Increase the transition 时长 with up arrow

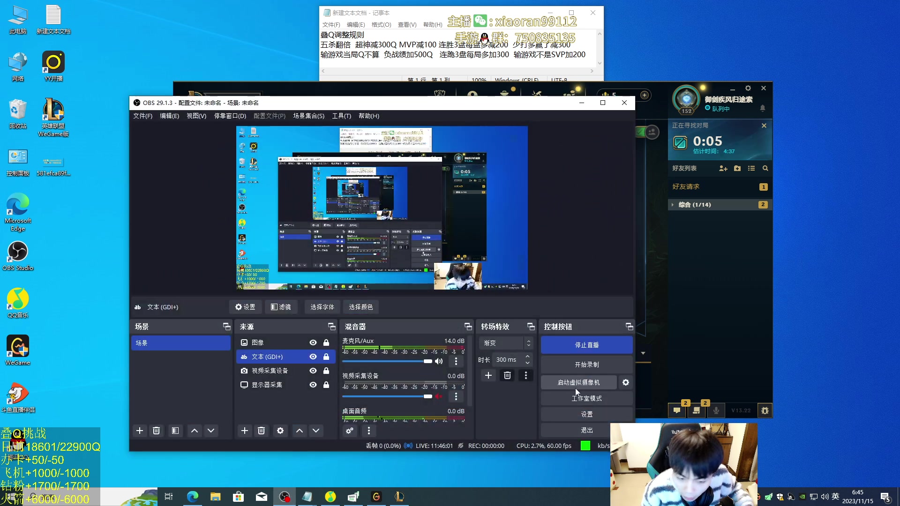coord(527,357)
